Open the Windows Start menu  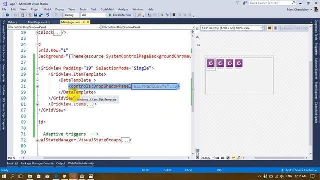(4, 176)
